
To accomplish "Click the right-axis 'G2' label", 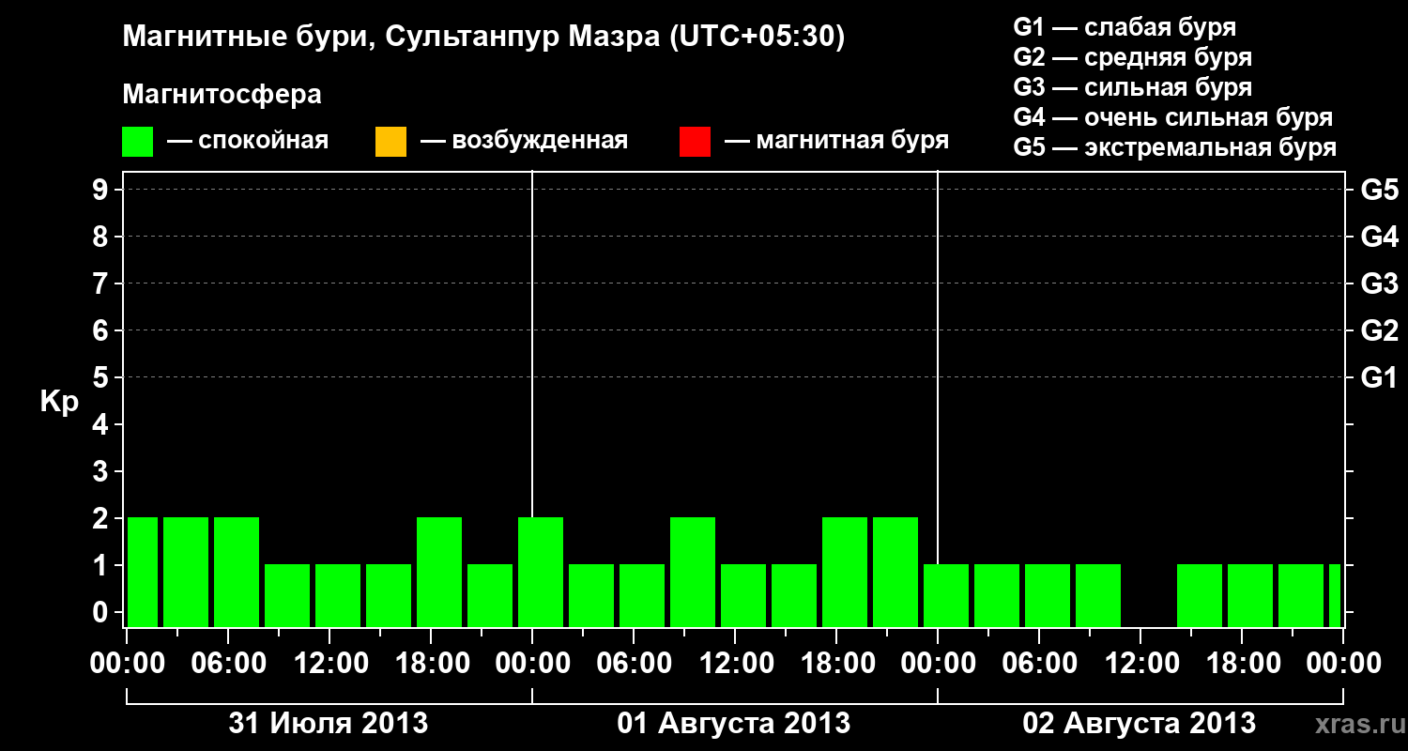I will (1379, 330).
